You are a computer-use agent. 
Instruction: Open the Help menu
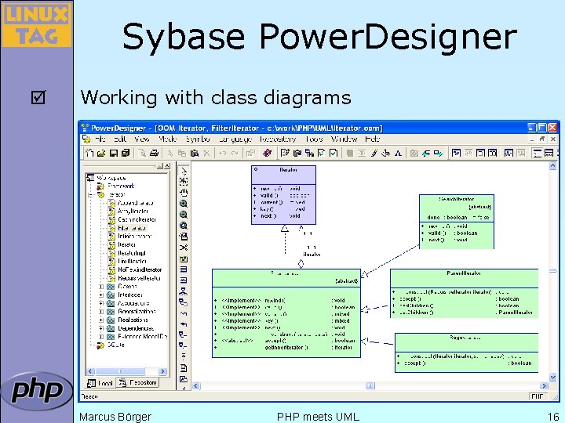pyautogui.click(x=372, y=139)
